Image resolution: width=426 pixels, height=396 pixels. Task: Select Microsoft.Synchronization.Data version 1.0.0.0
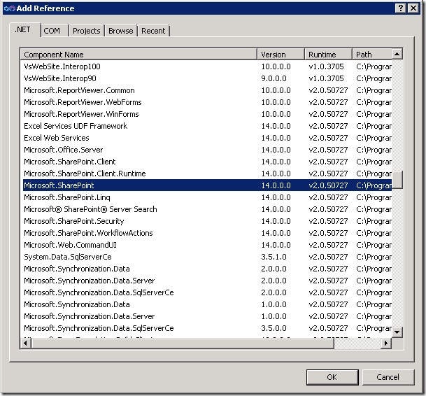(207, 304)
